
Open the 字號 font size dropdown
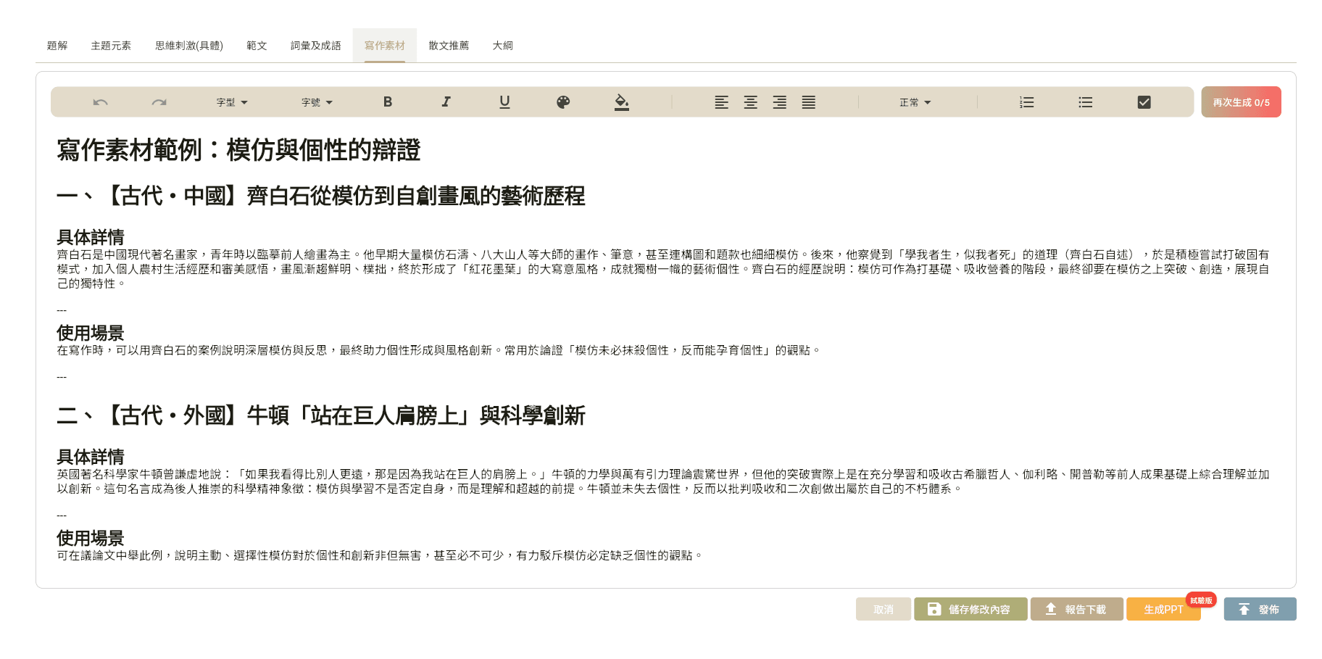pos(316,101)
